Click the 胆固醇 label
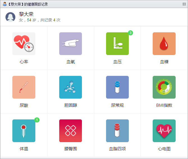Screen dimensions: 188x159 point(71,105)
